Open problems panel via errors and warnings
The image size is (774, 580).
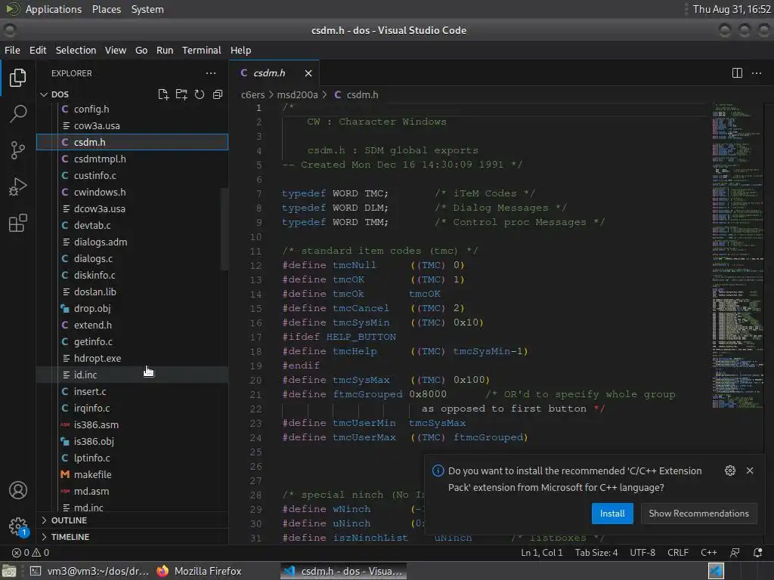point(30,552)
